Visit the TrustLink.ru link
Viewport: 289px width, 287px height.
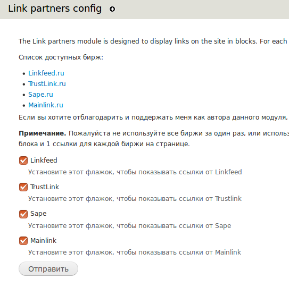[x=47, y=84]
